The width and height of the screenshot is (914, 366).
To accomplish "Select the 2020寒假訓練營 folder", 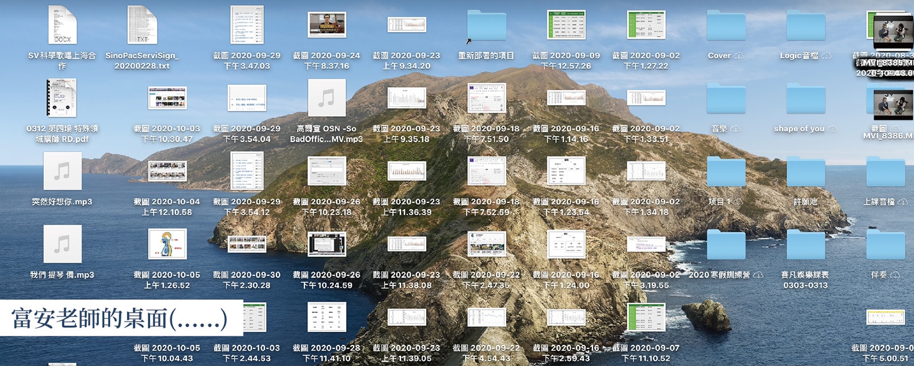I will pos(725,244).
